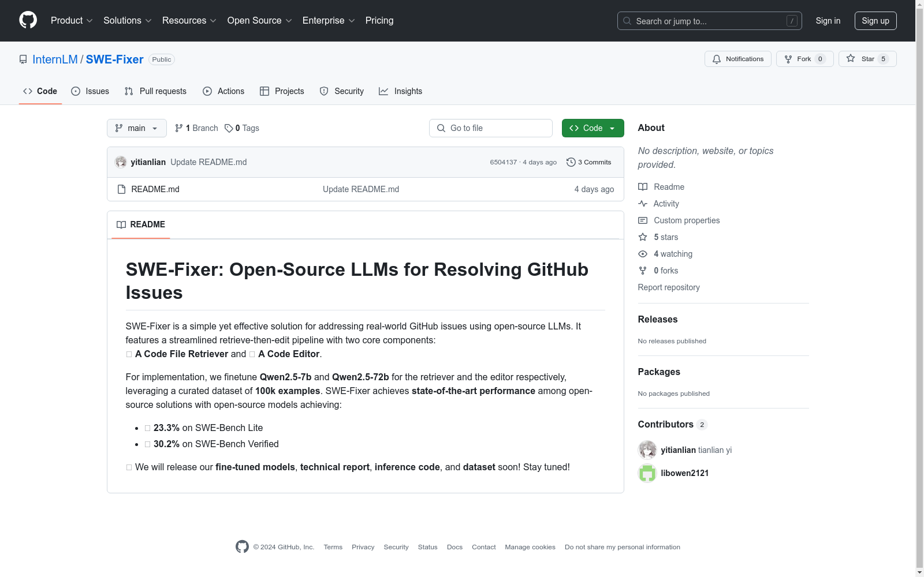The image size is (924, 577).
Task: Open the green Code dropdown button
Action: click(593, 128)
